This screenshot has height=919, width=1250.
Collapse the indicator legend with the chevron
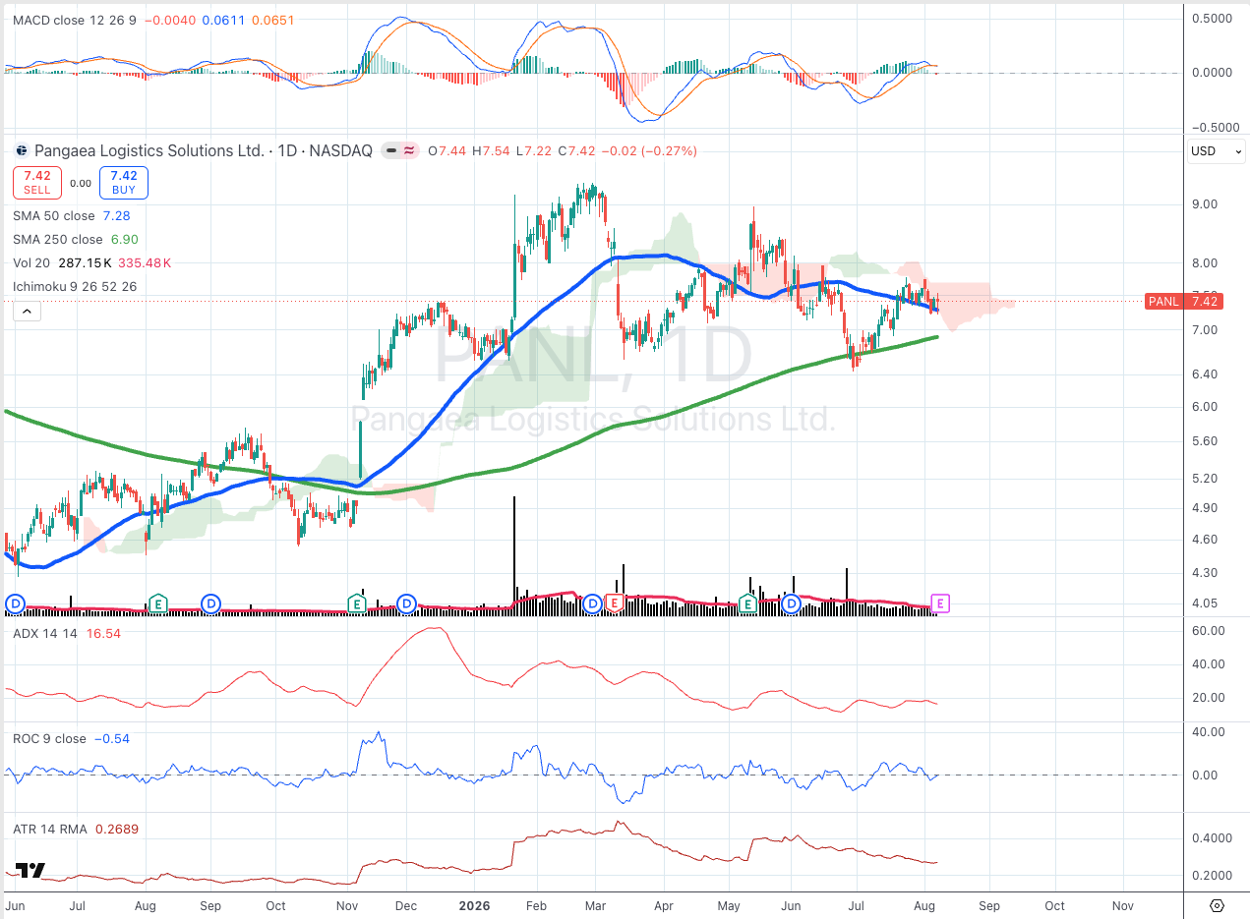point(26,312)
